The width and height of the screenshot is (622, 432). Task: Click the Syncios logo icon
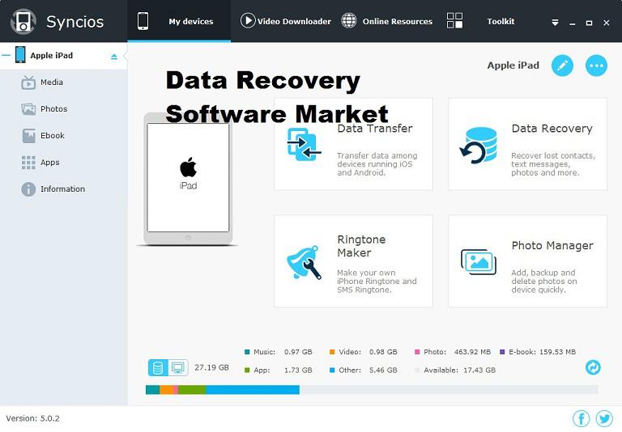[23, 22]
